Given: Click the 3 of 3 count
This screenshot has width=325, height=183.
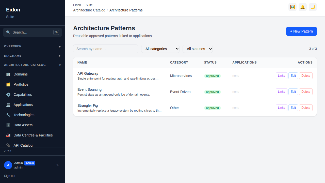Looking at the screenshot, I should pos(313,49).
